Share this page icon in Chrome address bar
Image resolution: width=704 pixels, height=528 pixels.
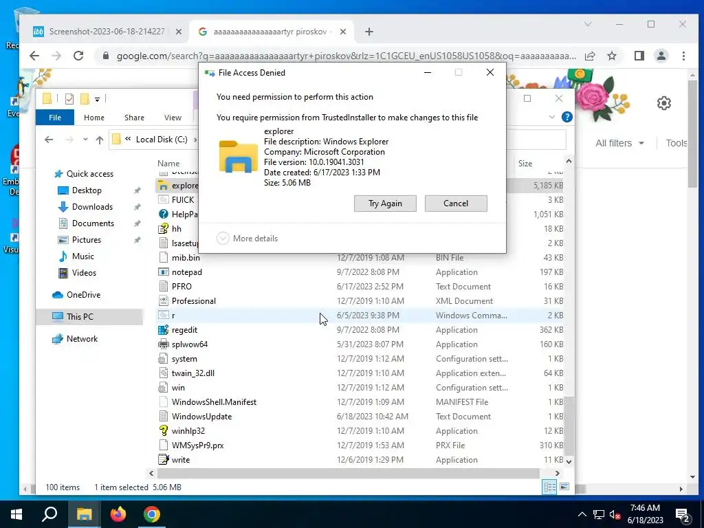pos(590,56)
